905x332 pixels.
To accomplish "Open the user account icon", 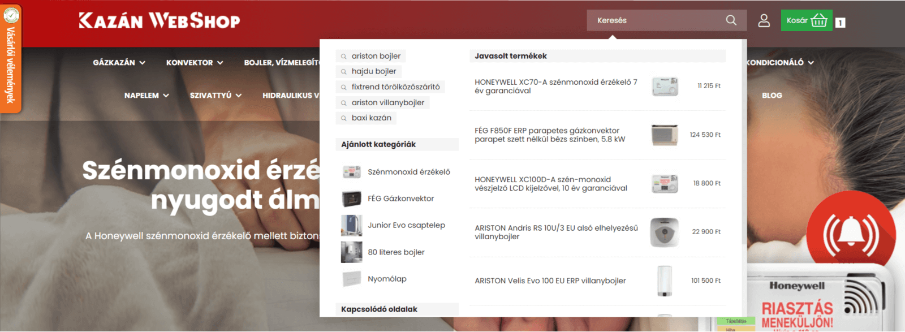I will point(764,20).
